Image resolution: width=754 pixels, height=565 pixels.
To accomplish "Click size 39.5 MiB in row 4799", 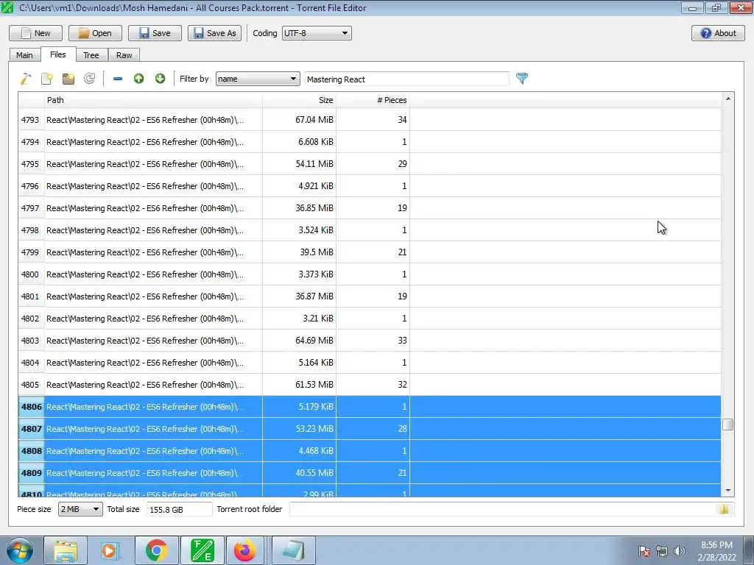I will (x=317, y=252).
